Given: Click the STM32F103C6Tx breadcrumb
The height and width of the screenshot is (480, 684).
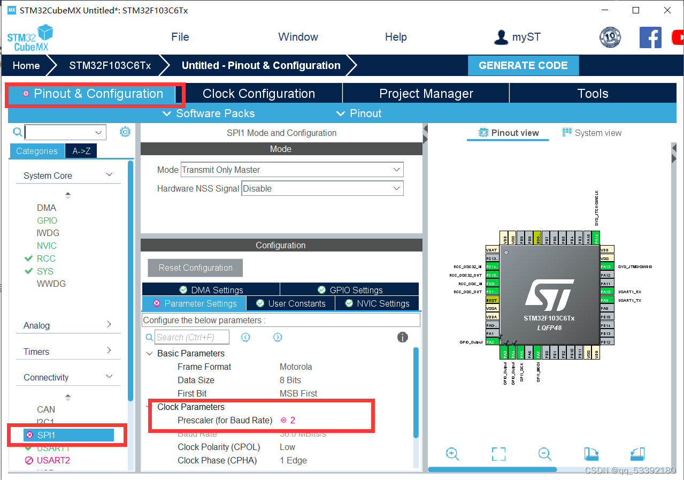Looking at the screenshot, I should (x=110, y=65).
